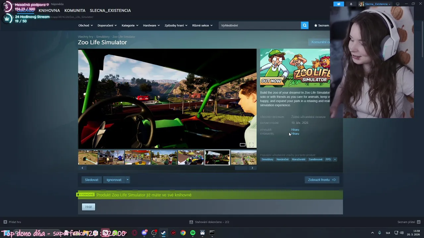Click the Sledovat button

(x=91, y=180)
